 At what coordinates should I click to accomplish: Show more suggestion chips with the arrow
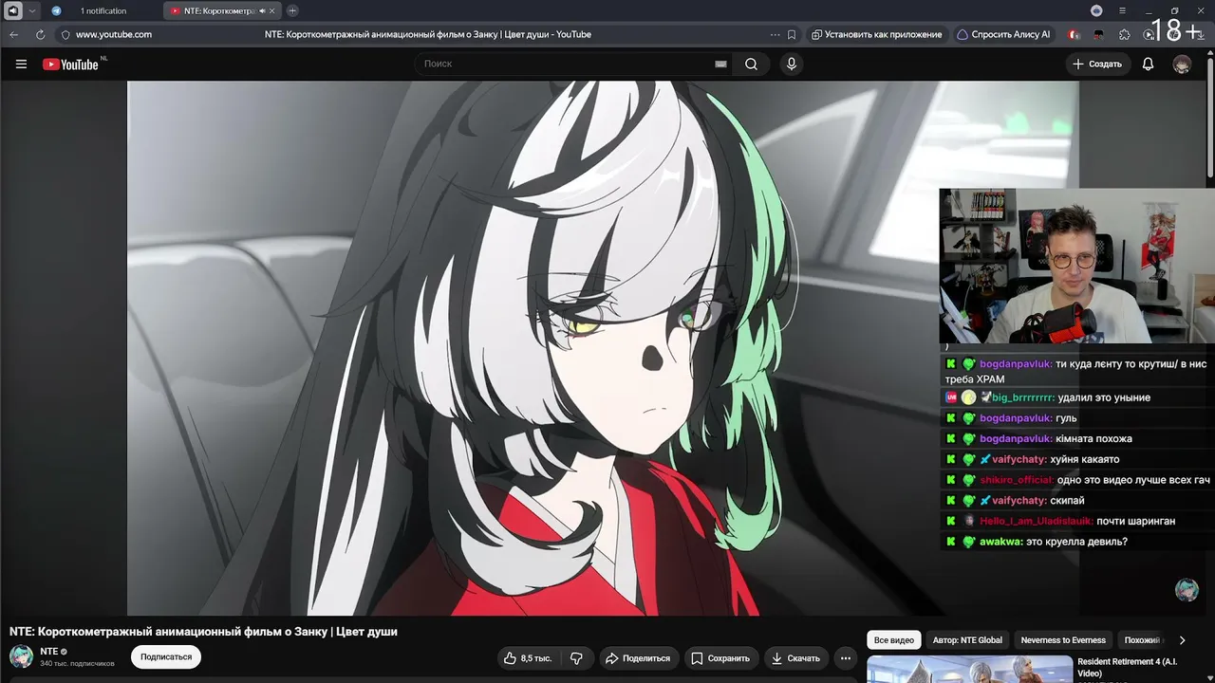pyautogui.click(x=1182, y=640)
